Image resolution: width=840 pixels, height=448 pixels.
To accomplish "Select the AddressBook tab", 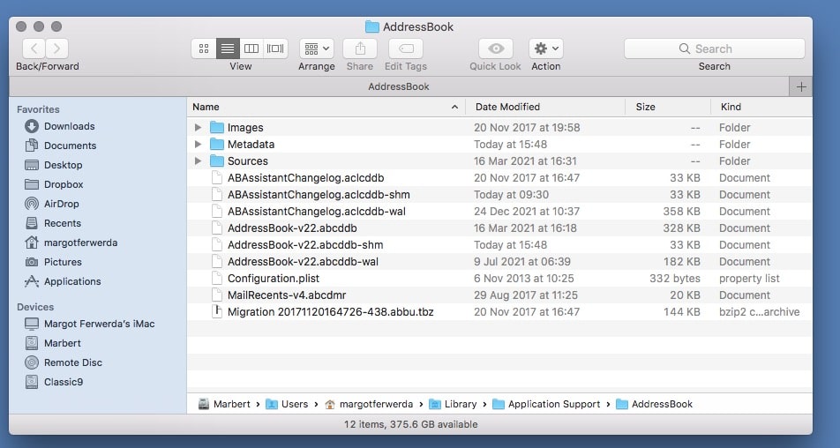I will (x=399, y=86).
